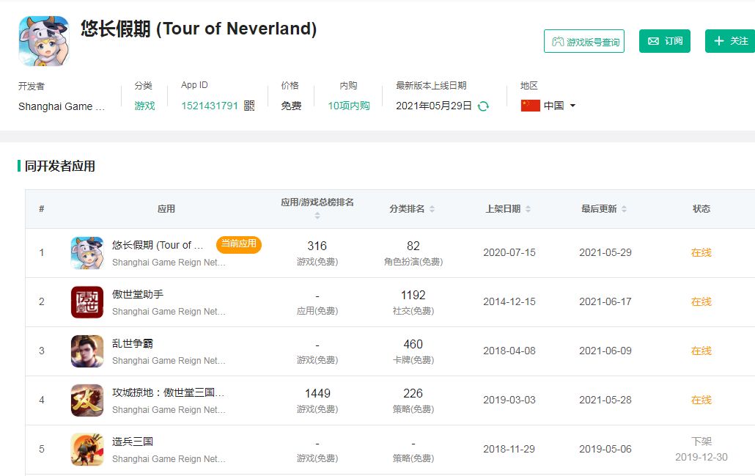
Task: Click the Tour of Neverland header app icon
Action: pyautogui.click(x=44, y=40)
